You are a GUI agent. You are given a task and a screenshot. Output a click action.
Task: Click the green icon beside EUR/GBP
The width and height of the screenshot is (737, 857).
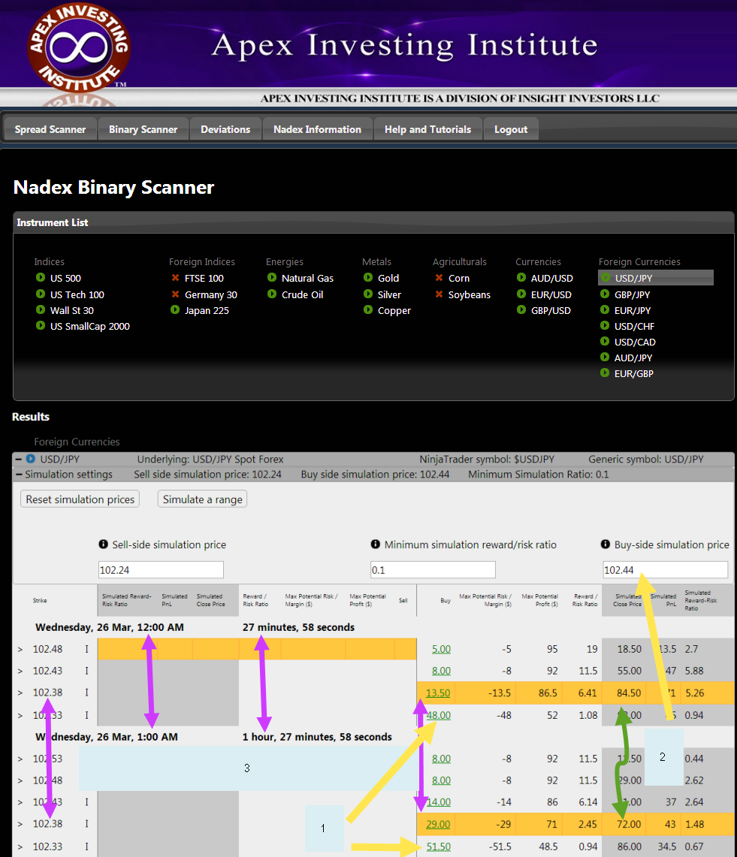(x=605, y=373)
